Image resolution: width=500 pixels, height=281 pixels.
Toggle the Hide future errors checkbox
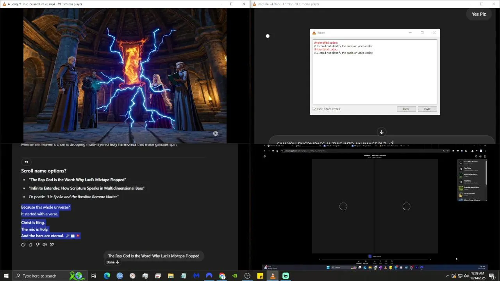point(314,109)
